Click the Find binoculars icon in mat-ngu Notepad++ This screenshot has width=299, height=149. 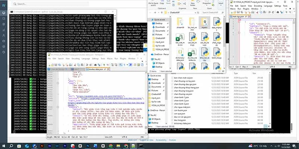tap(278, 12)
